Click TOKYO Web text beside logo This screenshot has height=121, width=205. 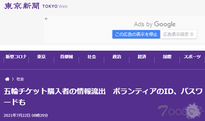pos(55,6)
